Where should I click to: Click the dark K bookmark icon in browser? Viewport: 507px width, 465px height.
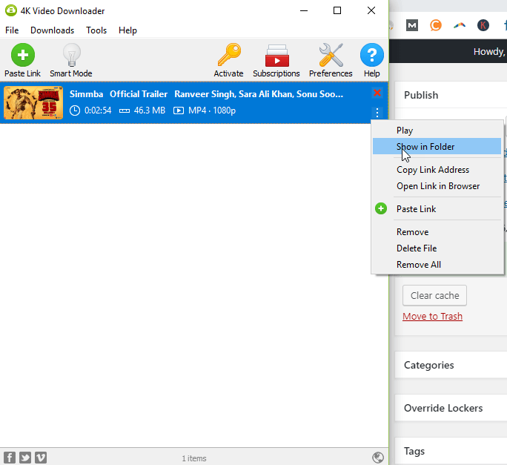click(483, 25)
